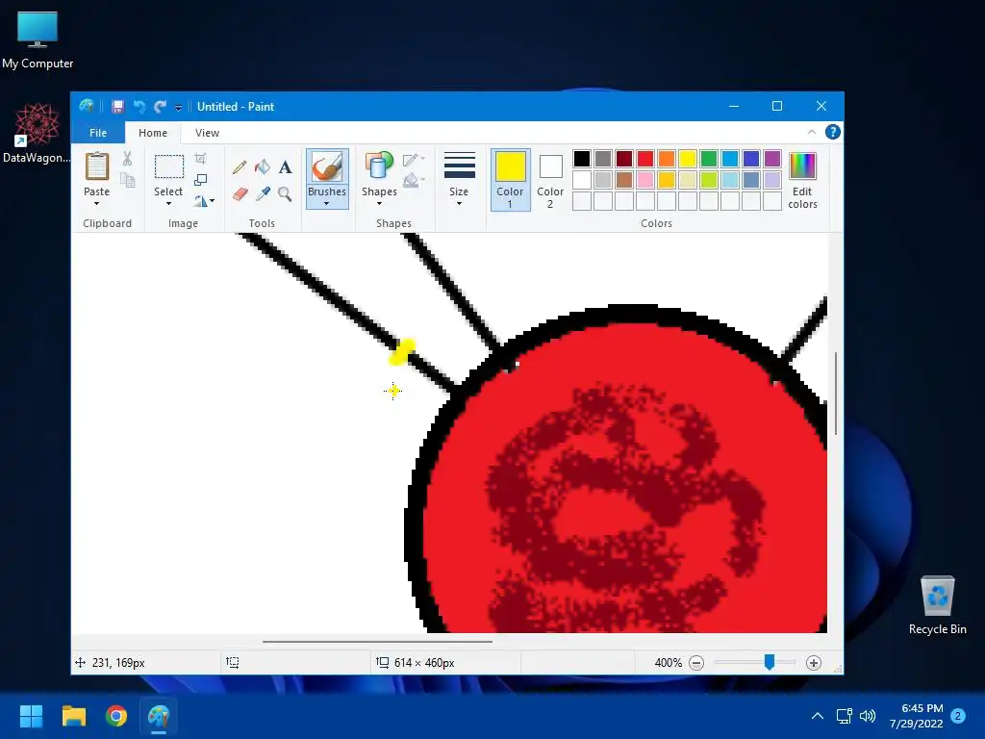985x739 pixels.
Task: Open DataWagon desktop shortcut
Action: 37,133
